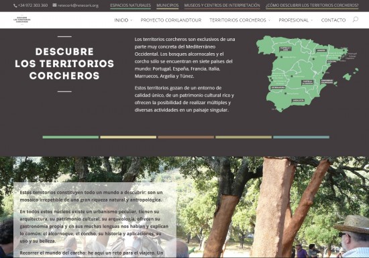Go to the Contacto page
This screenshot has width=369, height=258.
(333, 20)
